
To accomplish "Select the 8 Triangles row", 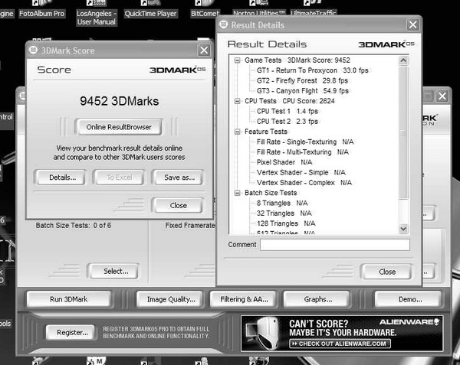I will (282, 203).
